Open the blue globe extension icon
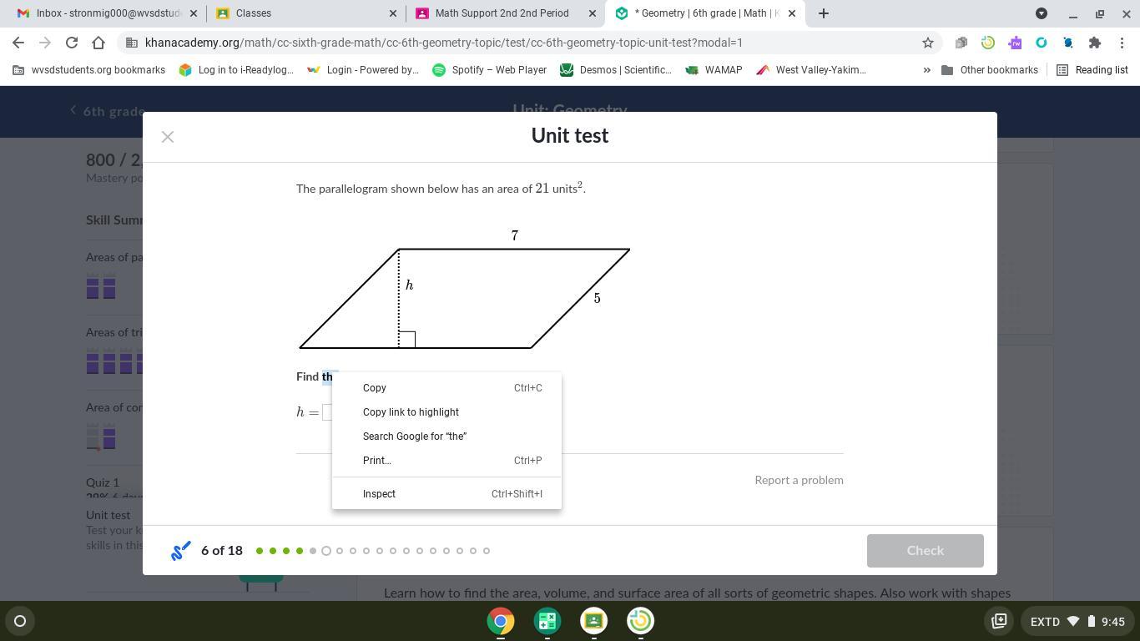Viewport: 1140px width, 641px height. pyautogui.click(x=1068, y=43)
